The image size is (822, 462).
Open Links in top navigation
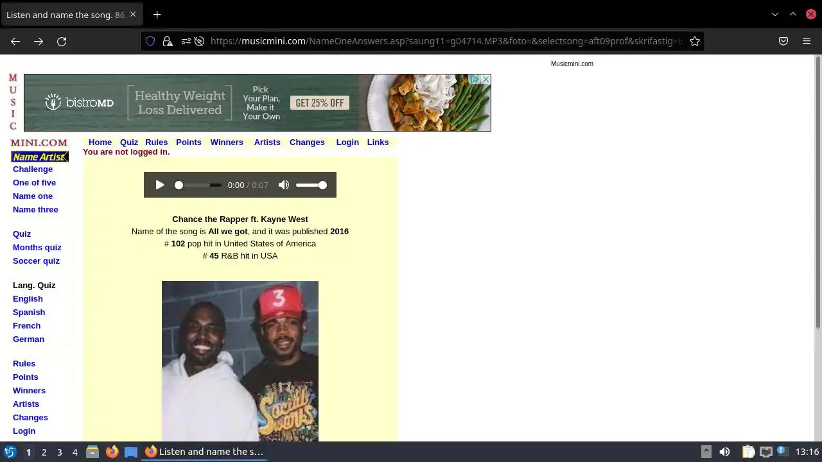point(378,142)
